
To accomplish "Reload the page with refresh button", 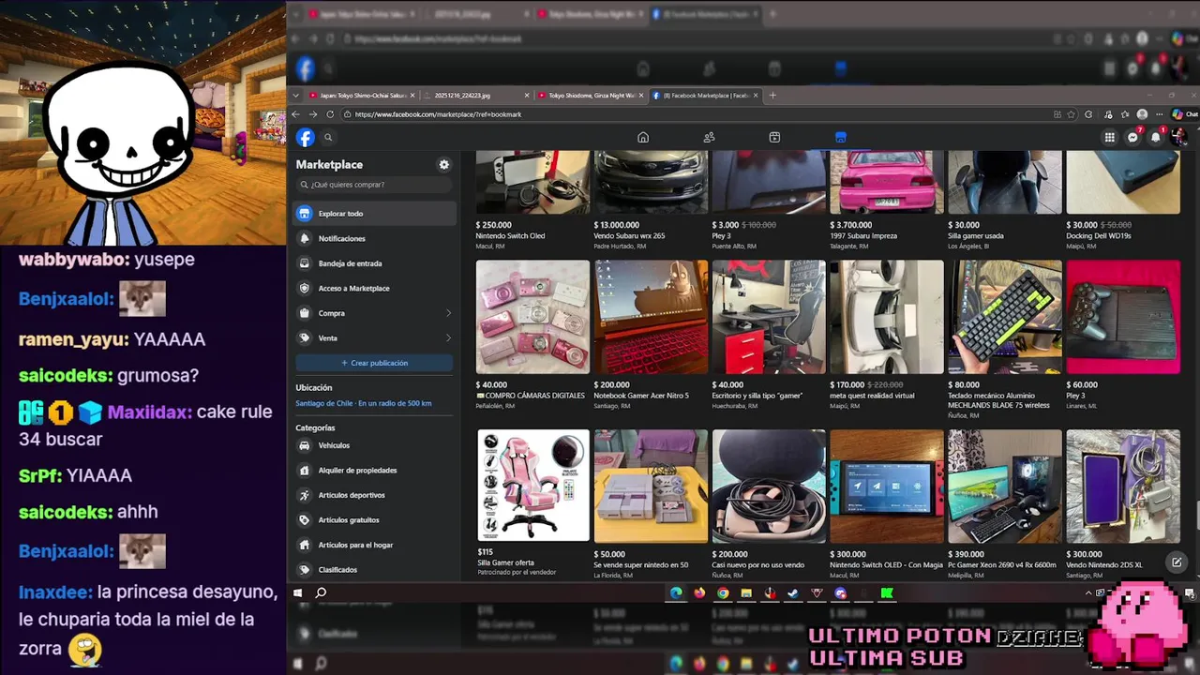I will pyautogui.click(x=330, y=114).
